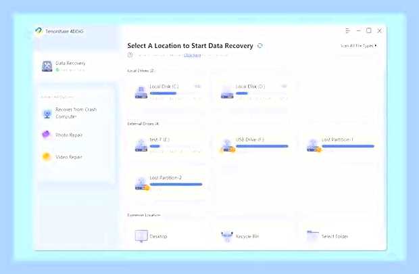Click the Lost Partition-2 label
The width and height of the screenshot is (419, 274).
click(166, 178)
